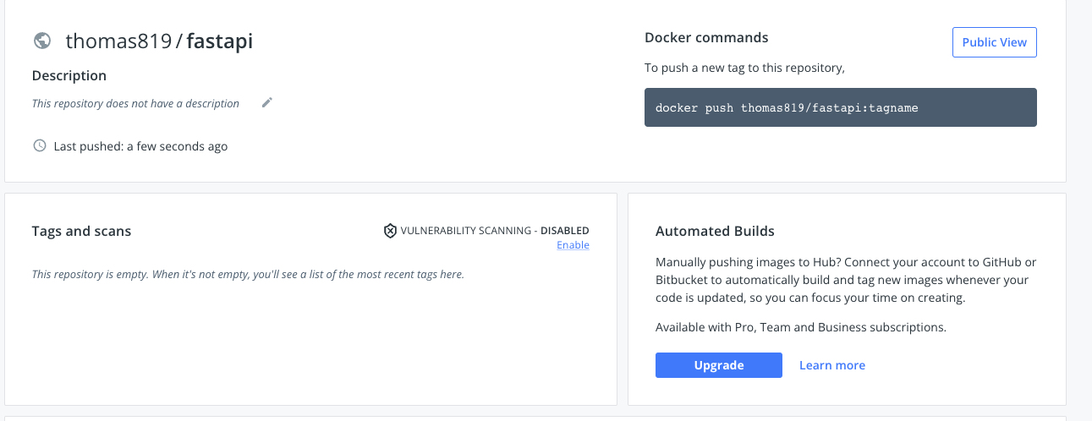Click the Description heading
The width and height of the screenshot is (1092, 421).
tap(69, 75)
